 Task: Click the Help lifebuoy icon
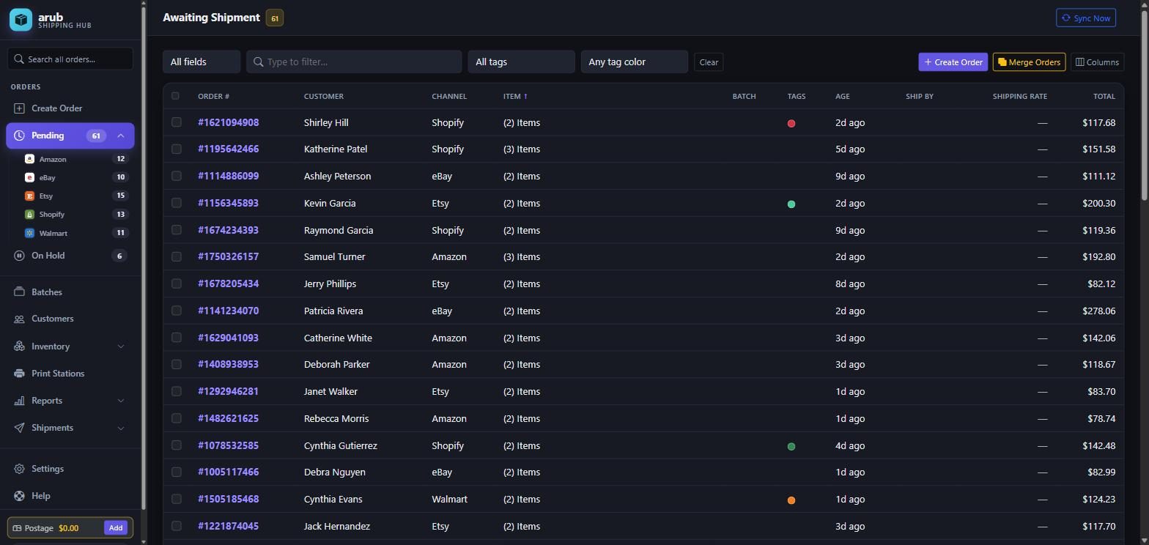pos(19,496)
